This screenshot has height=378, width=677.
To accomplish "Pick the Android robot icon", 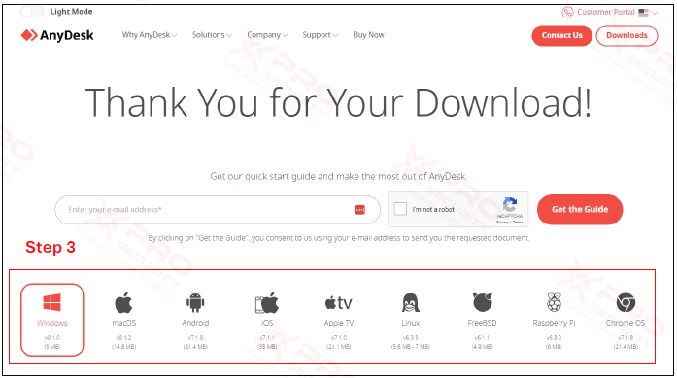I will [195, 302].
